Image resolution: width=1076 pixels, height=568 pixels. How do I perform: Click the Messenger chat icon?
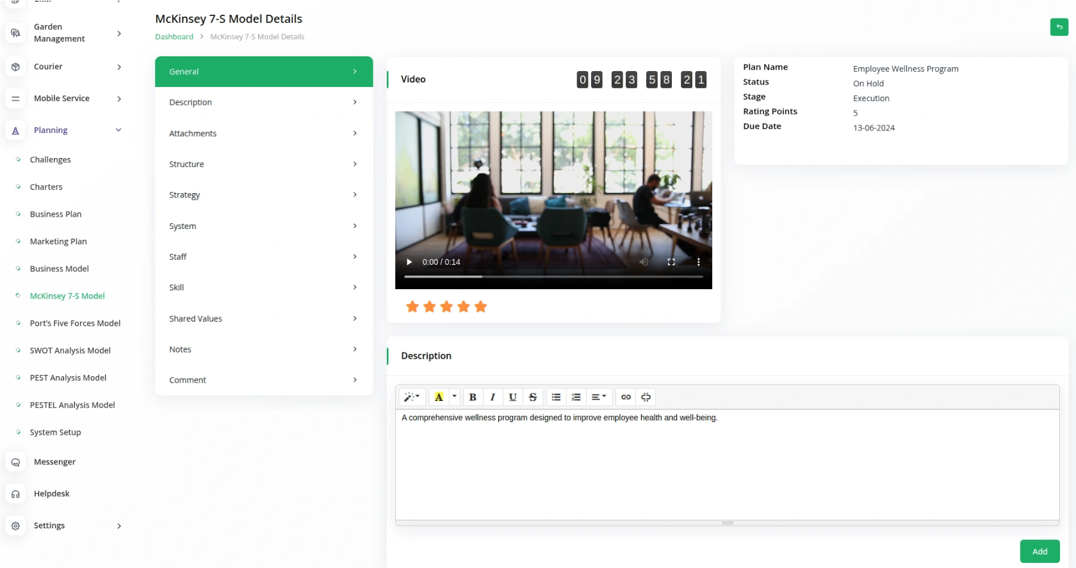pyautogui.click(x=15, y=462)
